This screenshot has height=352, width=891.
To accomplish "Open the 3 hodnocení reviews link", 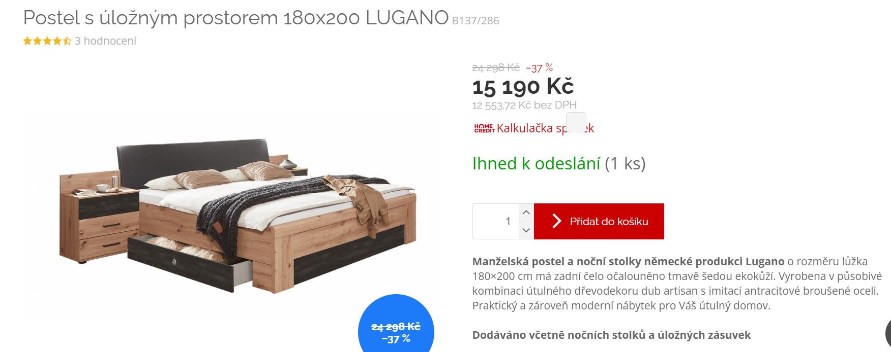I will pos(106,41).
